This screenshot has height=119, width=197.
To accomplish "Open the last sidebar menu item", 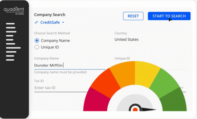I will pyautogui.click(x=10, y=60).
